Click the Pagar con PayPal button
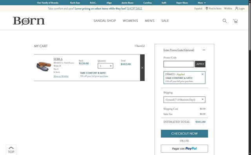This screenshot has width=251, height=155. click(x=184, y=149)
